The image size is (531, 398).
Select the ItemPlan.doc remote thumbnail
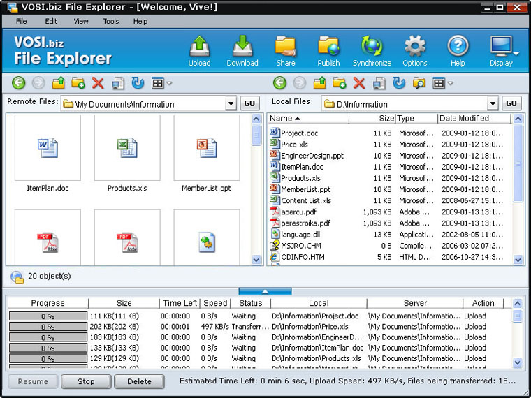pyautogui.click(x=48, y=147)
